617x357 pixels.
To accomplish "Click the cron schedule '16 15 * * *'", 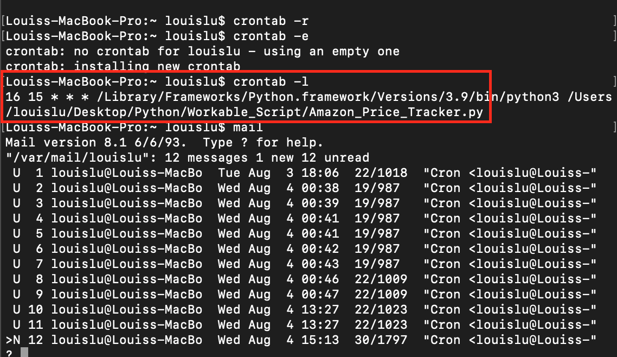I will 47,97.
